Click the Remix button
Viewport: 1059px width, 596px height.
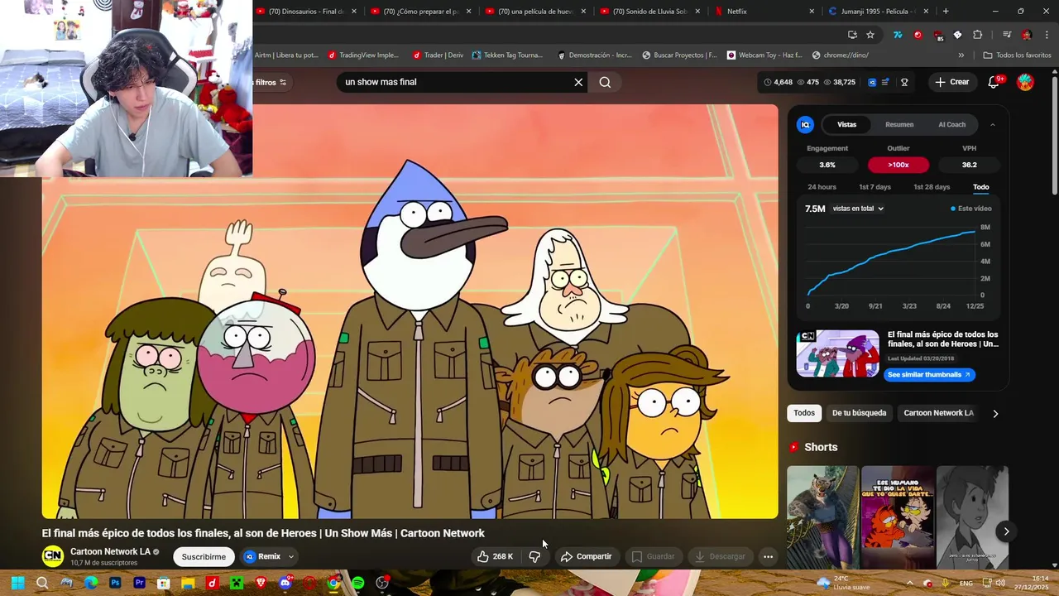click(262, 556)
